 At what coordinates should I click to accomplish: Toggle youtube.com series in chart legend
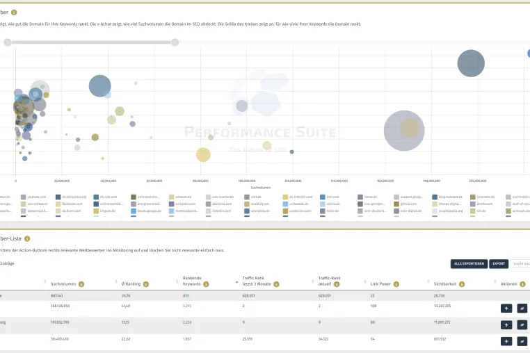point(33,197)
